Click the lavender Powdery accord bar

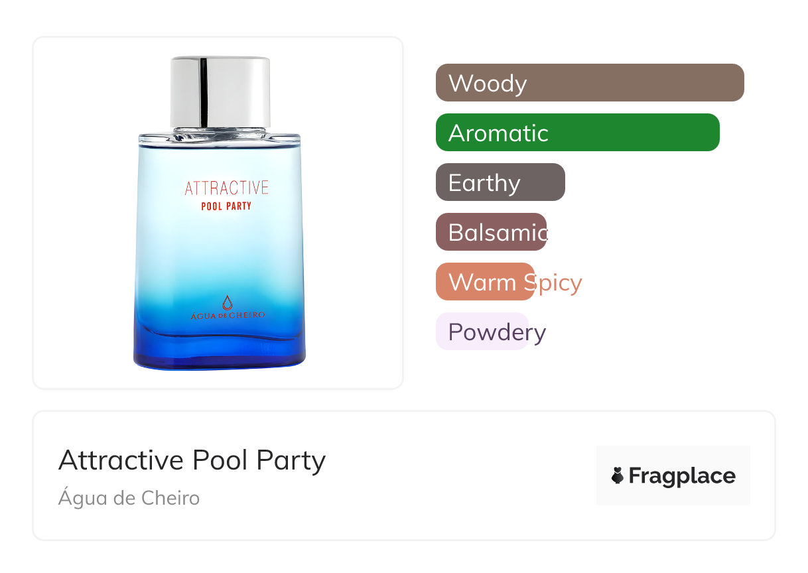click(482, 332)
